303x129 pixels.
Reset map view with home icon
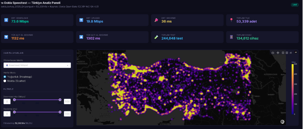291,53
